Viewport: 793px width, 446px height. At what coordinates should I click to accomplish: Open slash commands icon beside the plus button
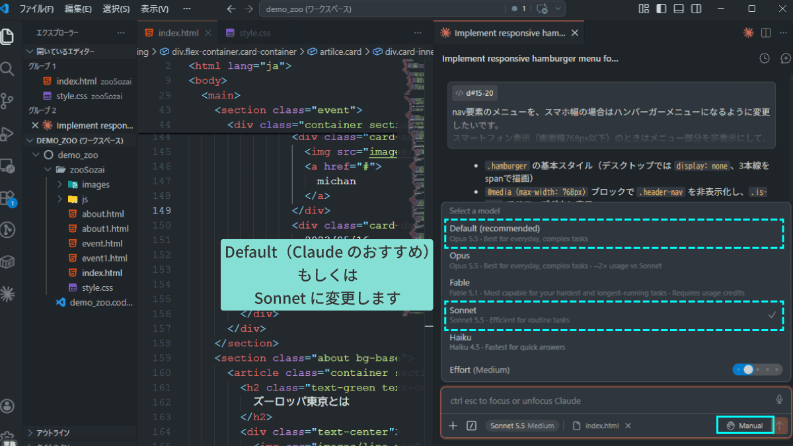pyautogui.click(x=471, y=426)
